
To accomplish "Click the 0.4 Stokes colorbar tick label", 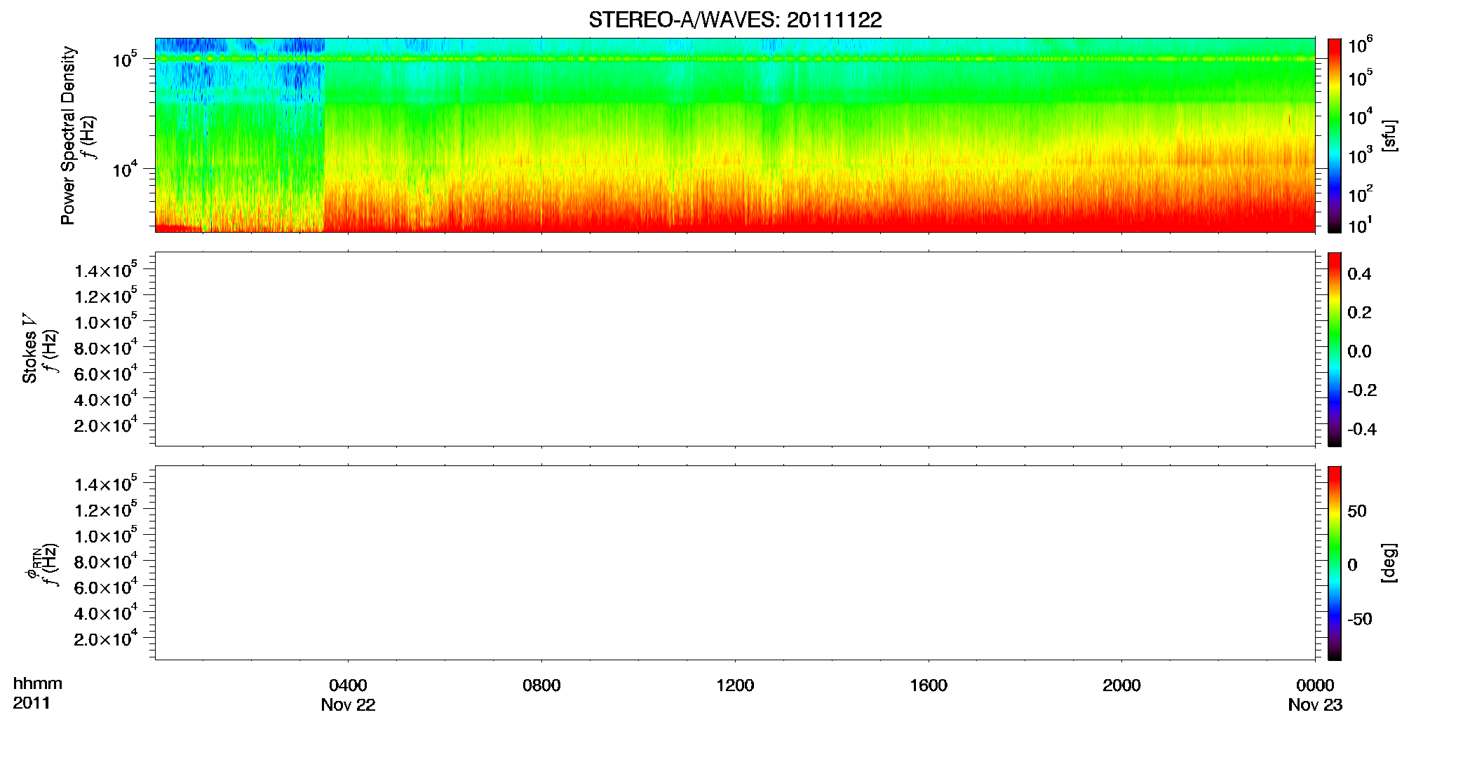I will tap(1359, 274).
